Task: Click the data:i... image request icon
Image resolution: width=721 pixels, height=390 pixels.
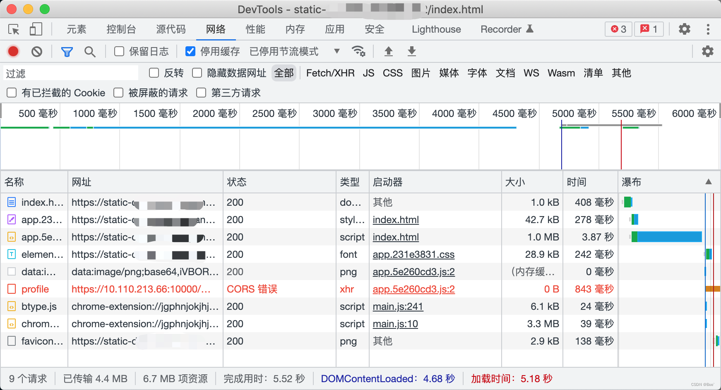Action: coord(12,272)
